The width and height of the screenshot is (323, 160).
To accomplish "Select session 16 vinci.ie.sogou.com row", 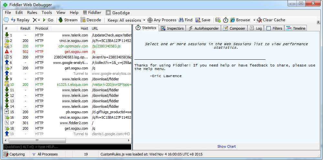I will [x=67, y=117].
